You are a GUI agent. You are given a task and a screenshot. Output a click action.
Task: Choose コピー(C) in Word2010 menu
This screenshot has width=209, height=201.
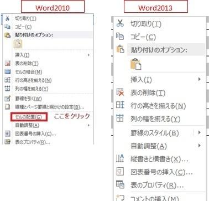[23, 27]
